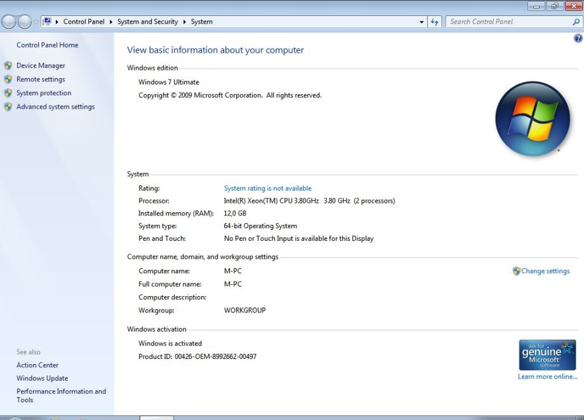Open Remote settings from the left pane
The image size is (584, 420).
(x=41, y=79)
